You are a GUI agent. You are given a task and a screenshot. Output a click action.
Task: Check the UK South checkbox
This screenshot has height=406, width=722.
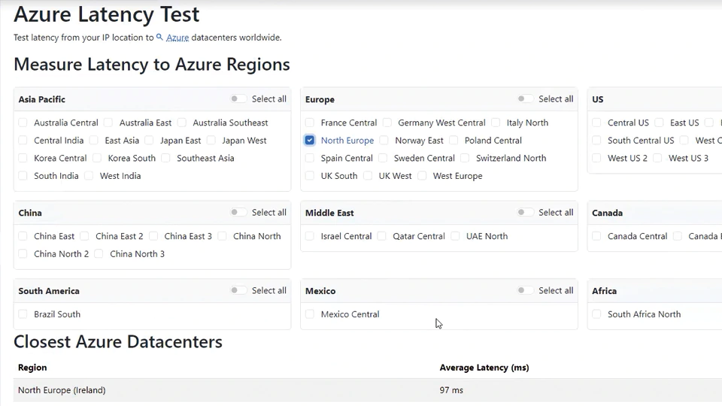[309, 176]
